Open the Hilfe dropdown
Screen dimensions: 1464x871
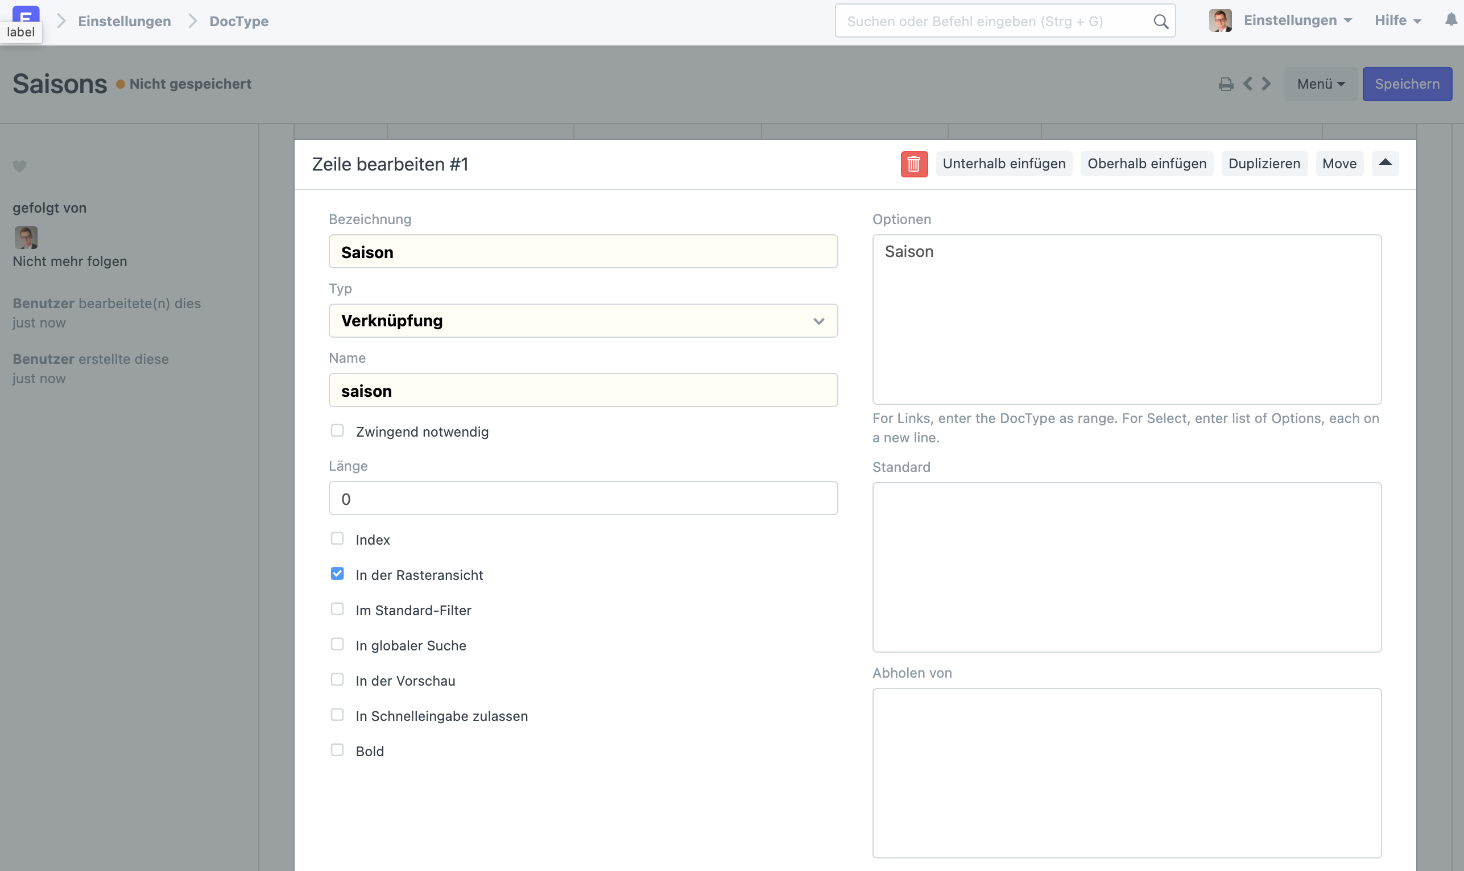1397,20
